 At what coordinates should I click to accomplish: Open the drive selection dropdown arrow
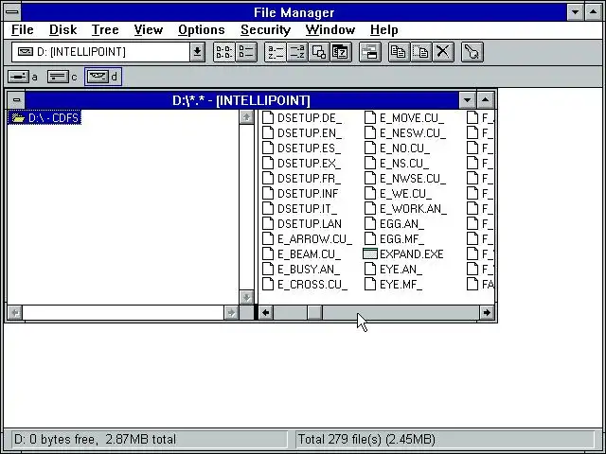(x=197, y=52)
